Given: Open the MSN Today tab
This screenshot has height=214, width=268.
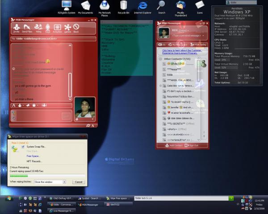Looking at the screenshot, I should tap(198, 45).
